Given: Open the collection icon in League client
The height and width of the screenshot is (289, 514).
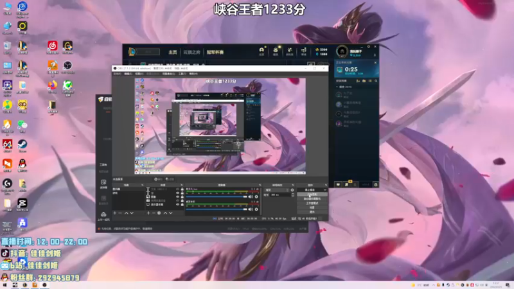Looking at the screenshot, I should (276, 50).
